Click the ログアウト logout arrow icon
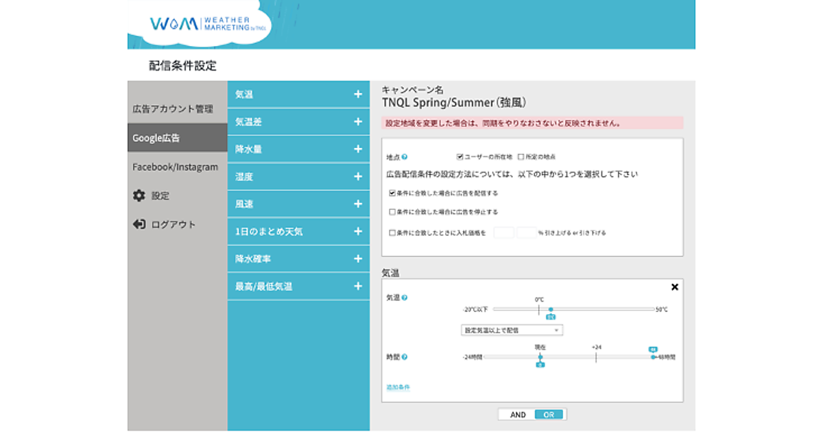The height and width of the screenshot is (432, 823). pos(139,224)
